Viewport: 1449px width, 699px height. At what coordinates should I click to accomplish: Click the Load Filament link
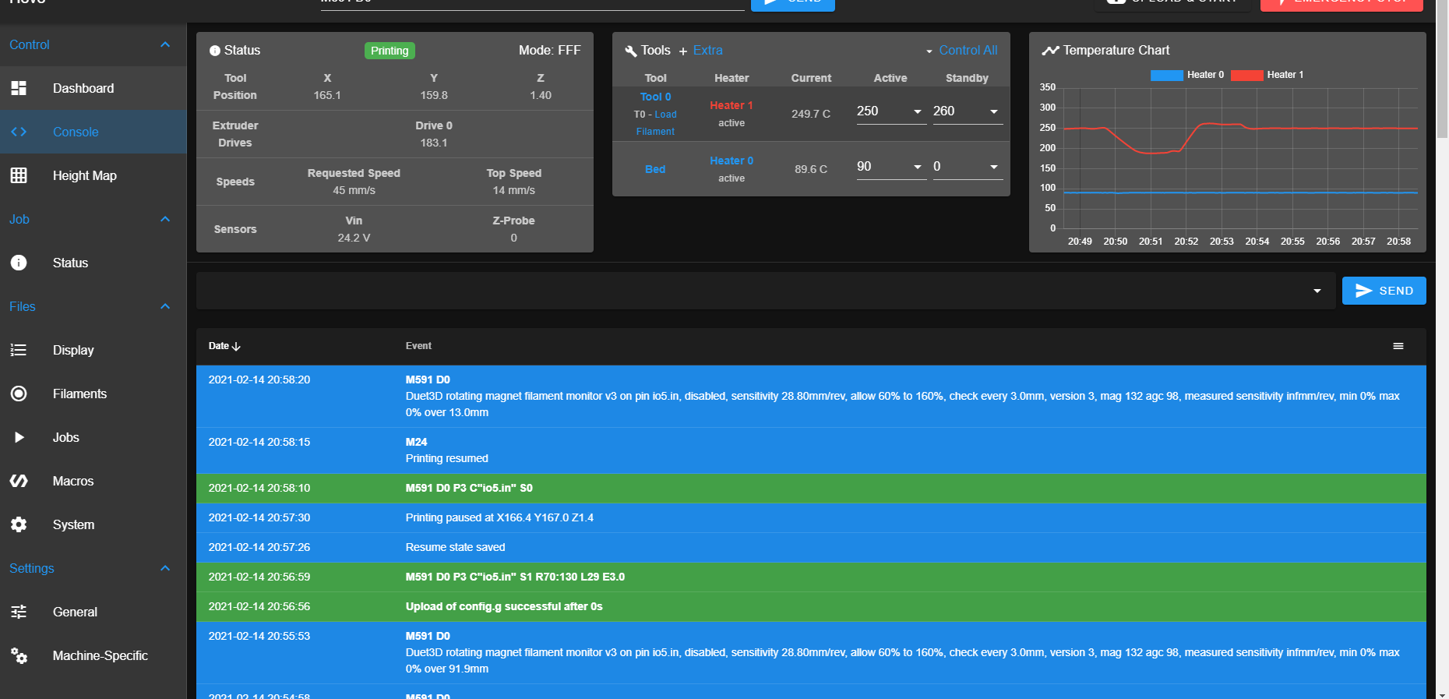[x=656, y=123]
